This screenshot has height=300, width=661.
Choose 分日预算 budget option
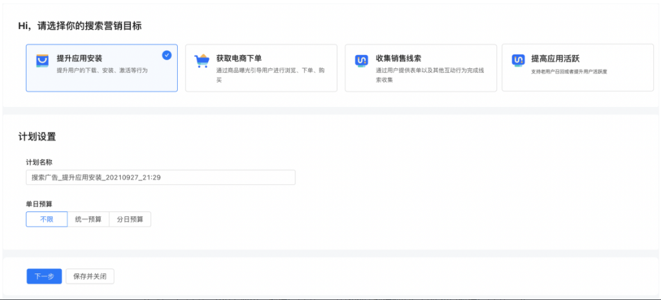point(130,220)
